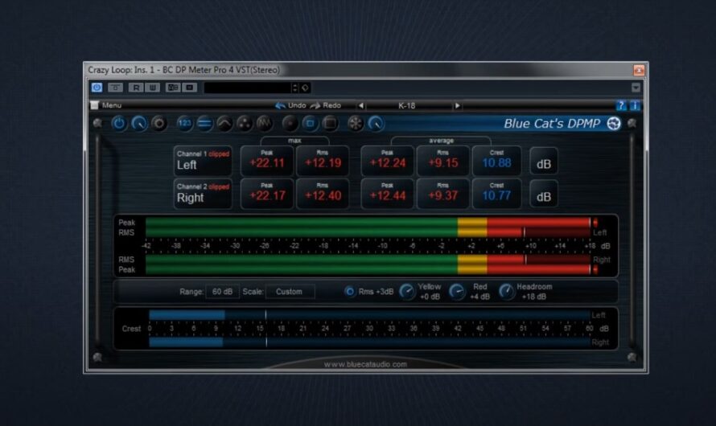Toggle the horizontal bars meters icon
The width and height of the screenshot is (716, 426).
pos(204,123)
